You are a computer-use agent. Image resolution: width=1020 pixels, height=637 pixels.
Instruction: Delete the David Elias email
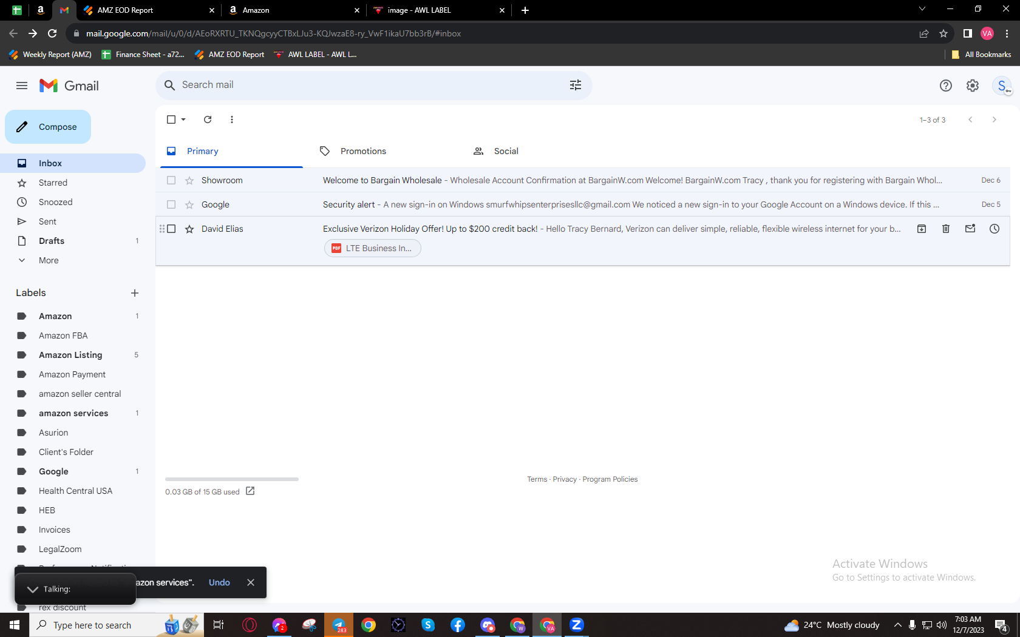(x=946, y=229)
